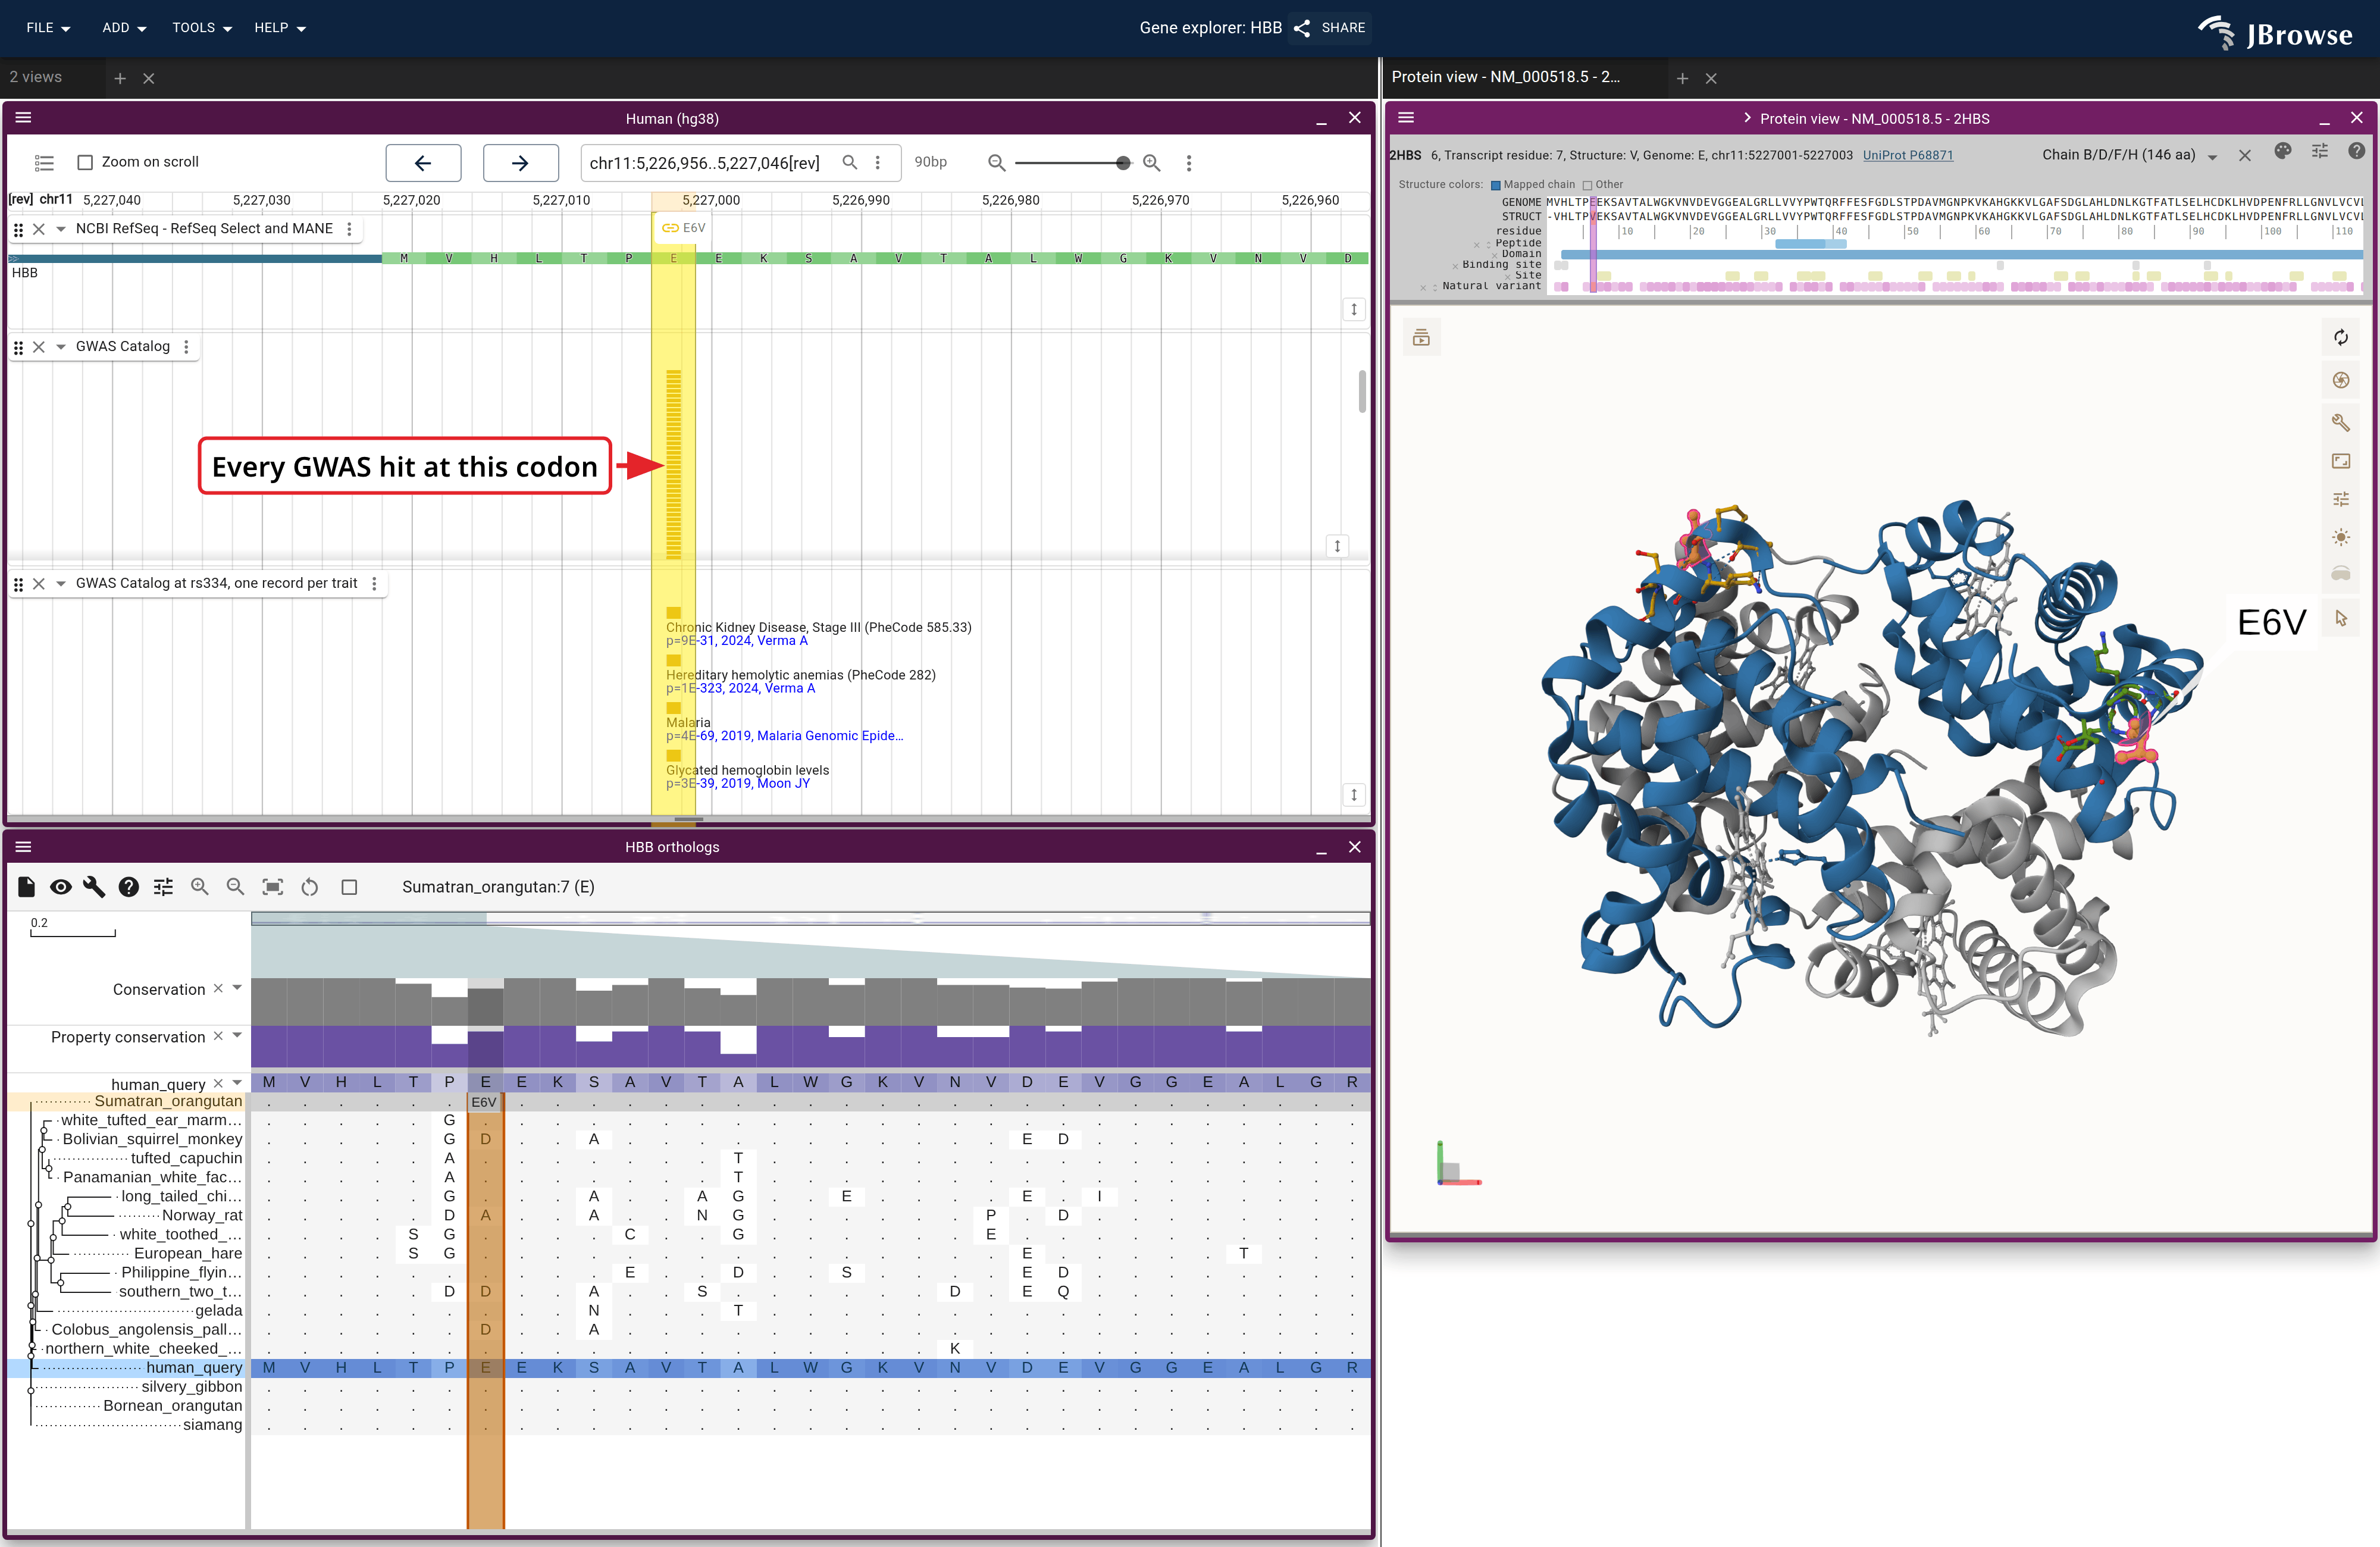Reset camera in 3D protein viewer
Screen dimensions: 2380x1547
[2341, 337]
